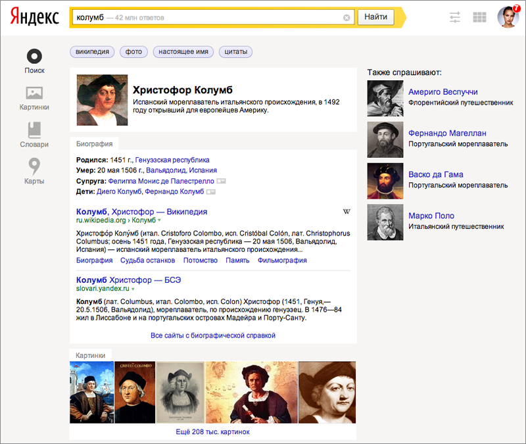Open Колумб, Христофор — Википедия result
Image resolution: width=526 pixels, height=444 pixels.
(141, 212)
